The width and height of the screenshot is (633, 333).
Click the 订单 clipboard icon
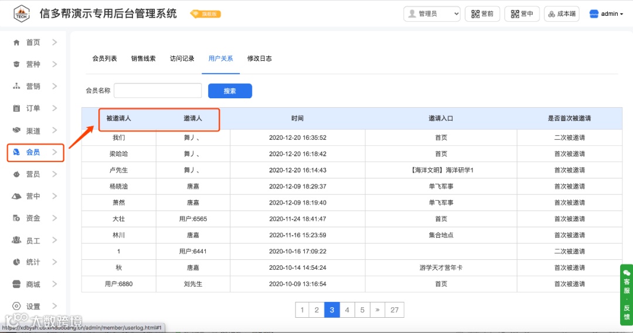pos(16,108)
